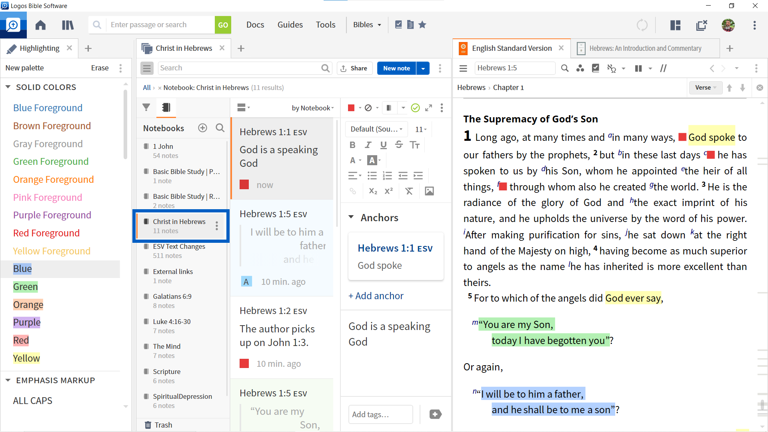Search inside the ESV resource
Viewport: 768px width, 432px height.
coord(564,68)
